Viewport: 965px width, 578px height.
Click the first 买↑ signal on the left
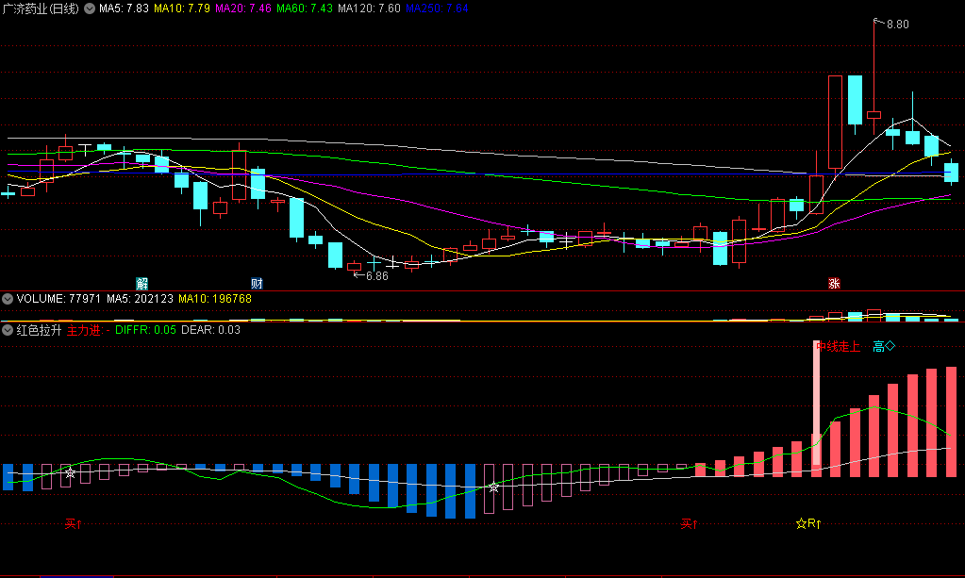(74, 524)
